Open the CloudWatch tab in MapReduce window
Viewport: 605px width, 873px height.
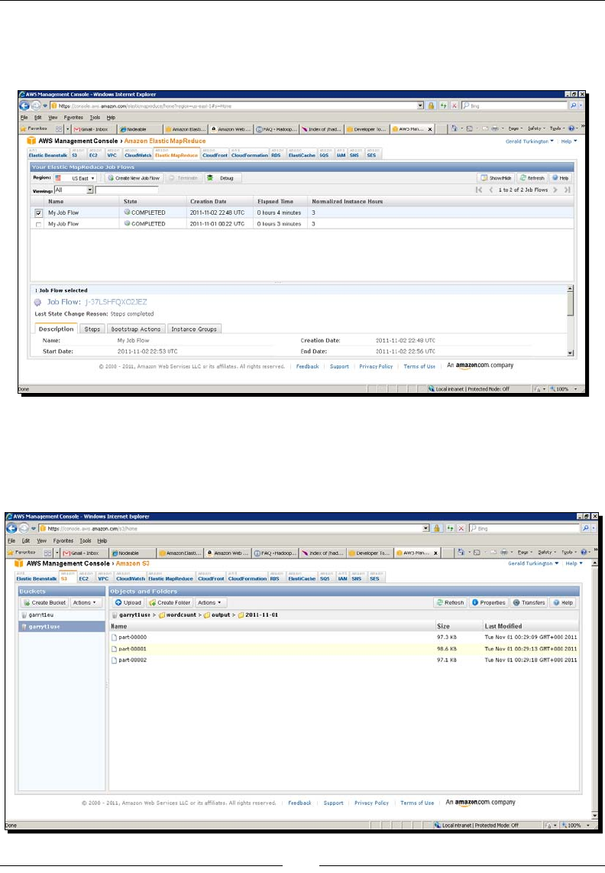[137, 155]
